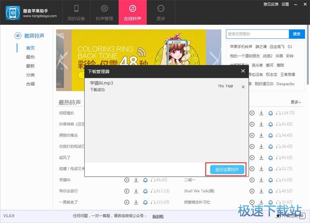This screenshot has height=223, width=310.
Task: Click the 王者荣耀 search tag
Action: pos(287,74)
